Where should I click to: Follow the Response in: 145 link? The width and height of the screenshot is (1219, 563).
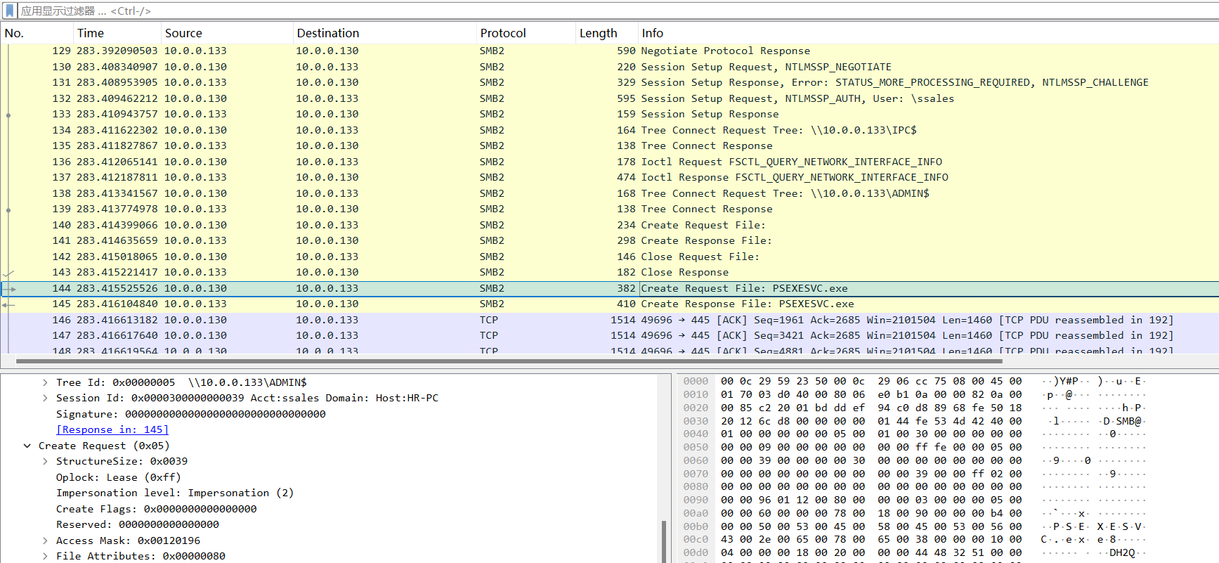pyautogui.click(x=112, y=429)
